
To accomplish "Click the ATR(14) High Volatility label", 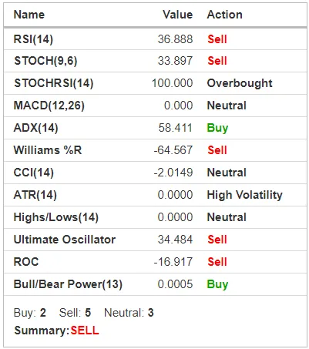I will pos(244,195).
